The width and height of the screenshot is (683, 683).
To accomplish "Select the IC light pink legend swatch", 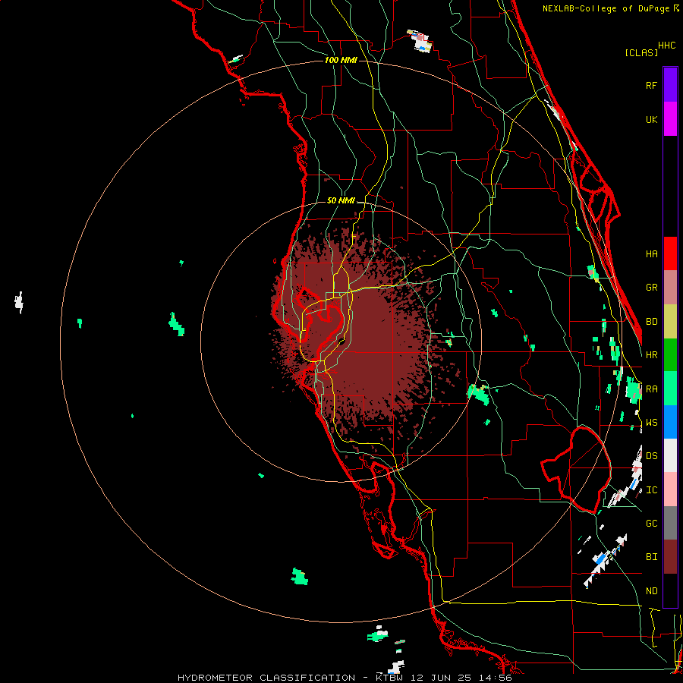I will click(670, 489).
